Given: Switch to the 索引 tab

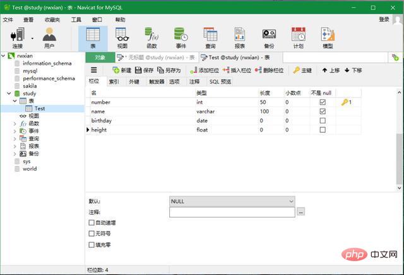Looking at the screenshot, I should (114, 82).
